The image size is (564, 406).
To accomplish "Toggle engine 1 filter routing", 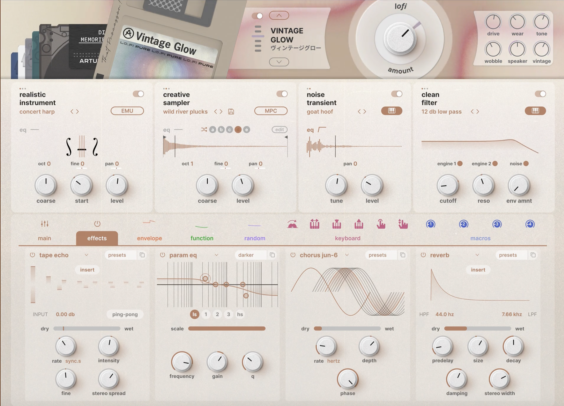I will tap(460, 164).
